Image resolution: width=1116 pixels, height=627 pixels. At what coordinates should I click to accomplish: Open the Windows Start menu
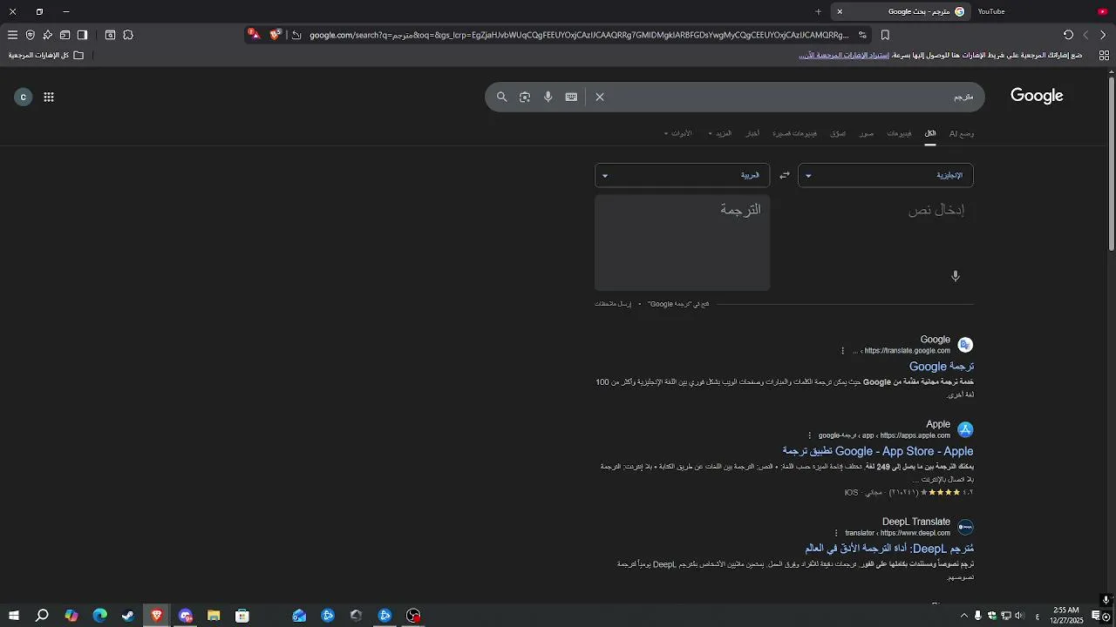coord(13,616)
